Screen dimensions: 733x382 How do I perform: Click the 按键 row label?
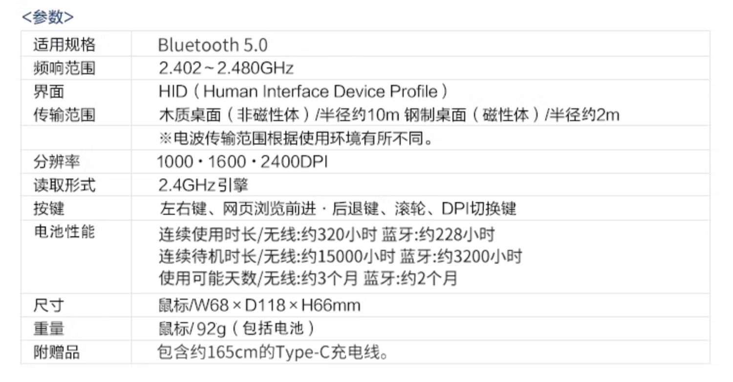[48, 208]
